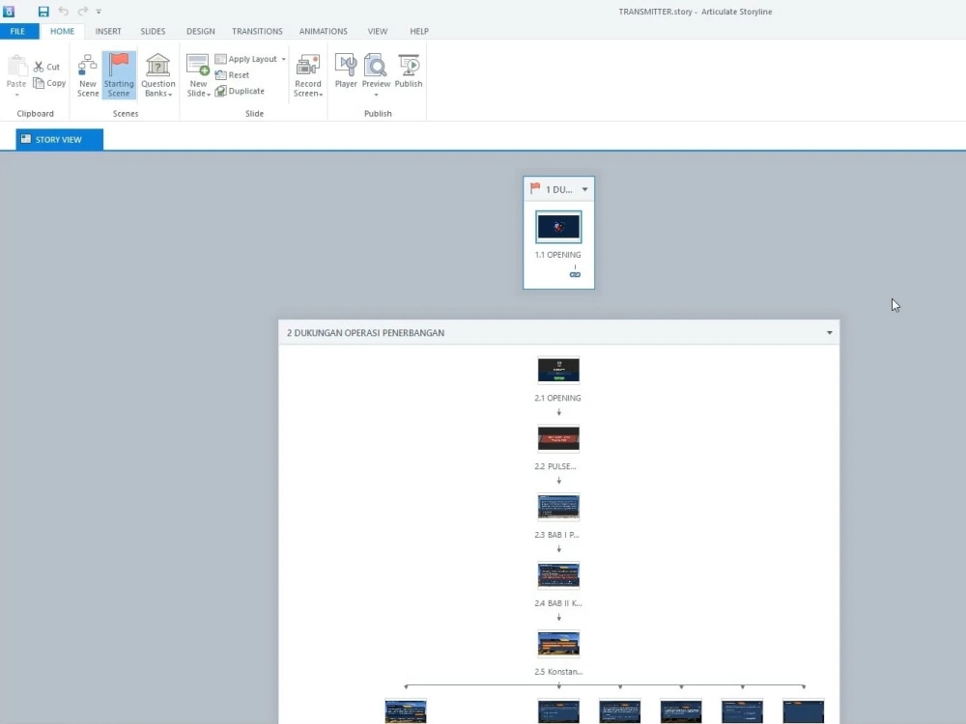Click the Save icon in quick access toolbar

(x=43, y=11)
